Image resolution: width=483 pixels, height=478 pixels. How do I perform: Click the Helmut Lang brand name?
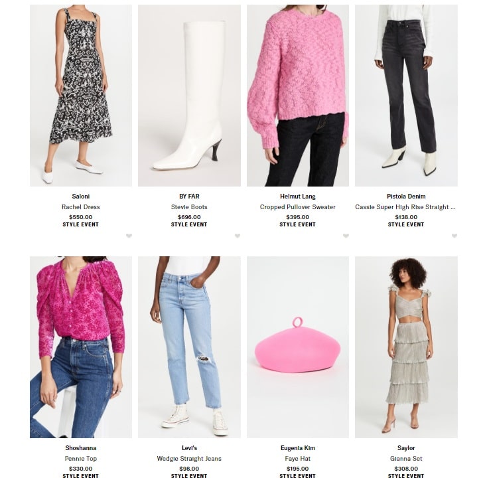(297, 197)
